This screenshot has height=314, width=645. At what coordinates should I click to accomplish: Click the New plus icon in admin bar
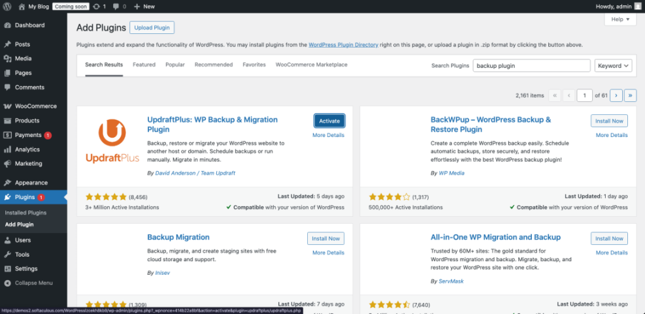pyautogui.click(x=137, y=6)
